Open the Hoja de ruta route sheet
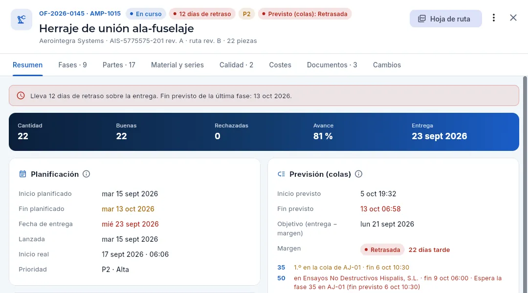 pos(445,19)
